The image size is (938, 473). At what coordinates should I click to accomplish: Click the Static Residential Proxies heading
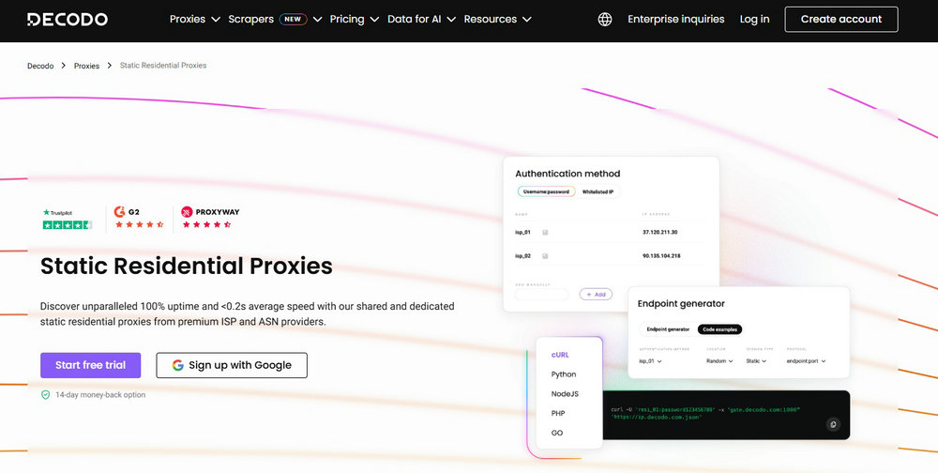(186, 266)
